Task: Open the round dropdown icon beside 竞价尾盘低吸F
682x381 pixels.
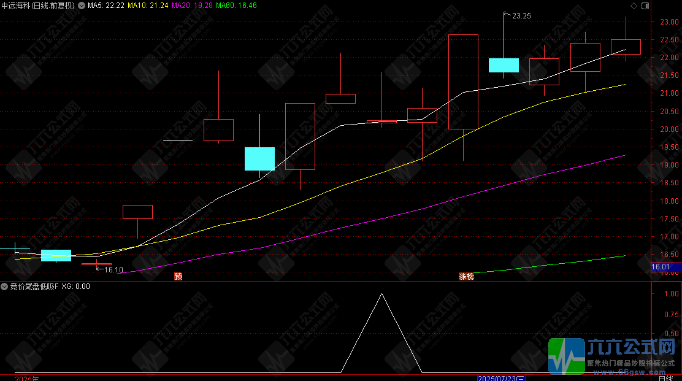Action: point(4,286)
